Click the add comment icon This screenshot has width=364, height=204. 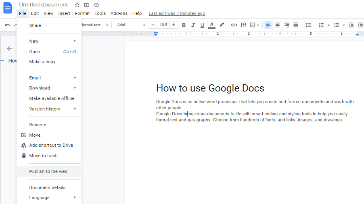(243, 25)
